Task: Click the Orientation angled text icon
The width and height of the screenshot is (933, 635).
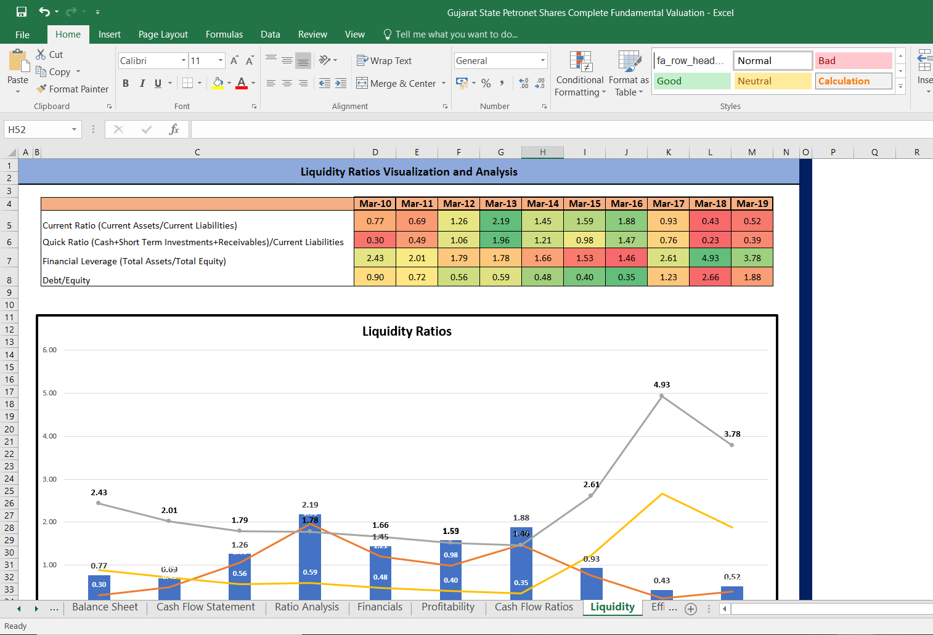Action: [325, 60]
